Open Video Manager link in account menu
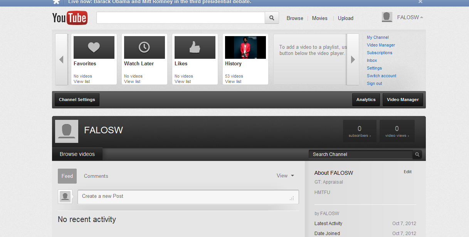 (x=381, y=45)
